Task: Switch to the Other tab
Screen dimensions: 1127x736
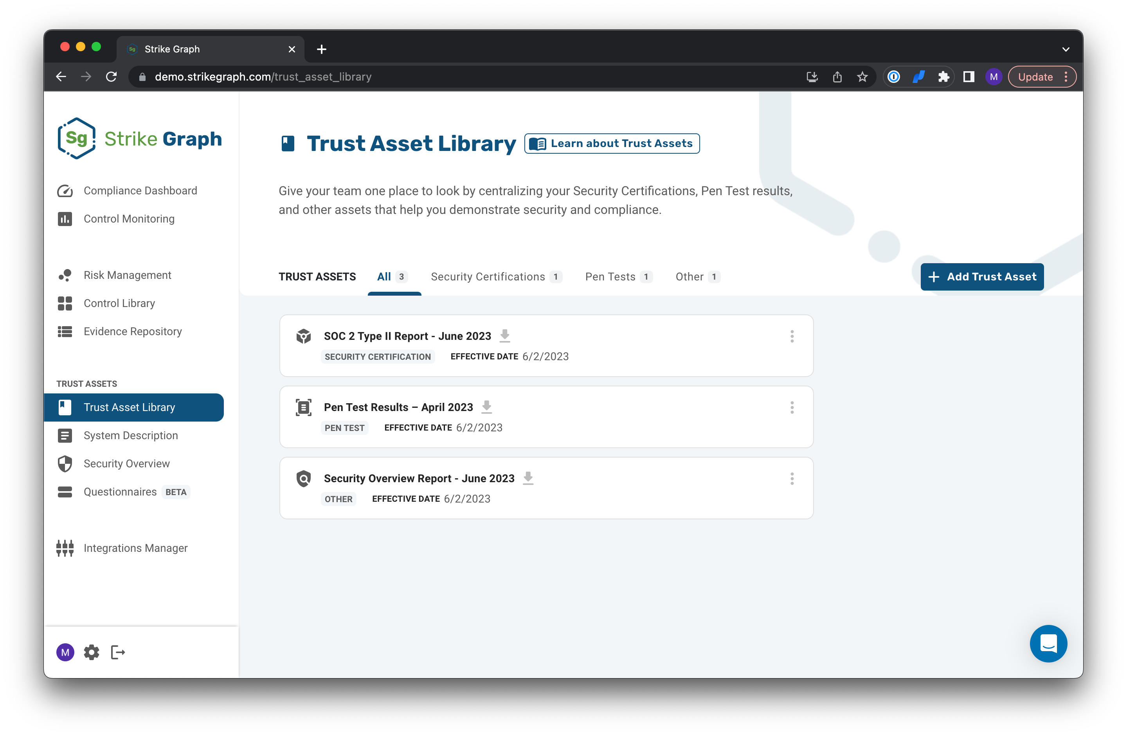Action: pyautogui.click(x=698, y=277)
